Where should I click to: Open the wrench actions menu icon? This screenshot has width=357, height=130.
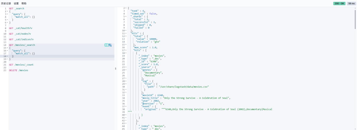110,45
